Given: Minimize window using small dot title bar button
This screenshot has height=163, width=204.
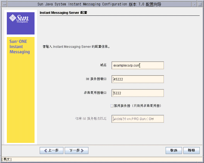Looking at the screenshot, I should tap(194, 4).
